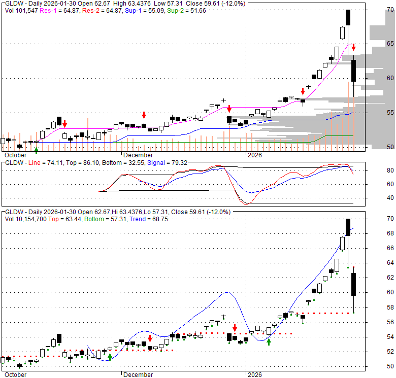This screenshot has width=396, height=378.
Task: Click the 80 level on oscillator scale
Action: 376,171
